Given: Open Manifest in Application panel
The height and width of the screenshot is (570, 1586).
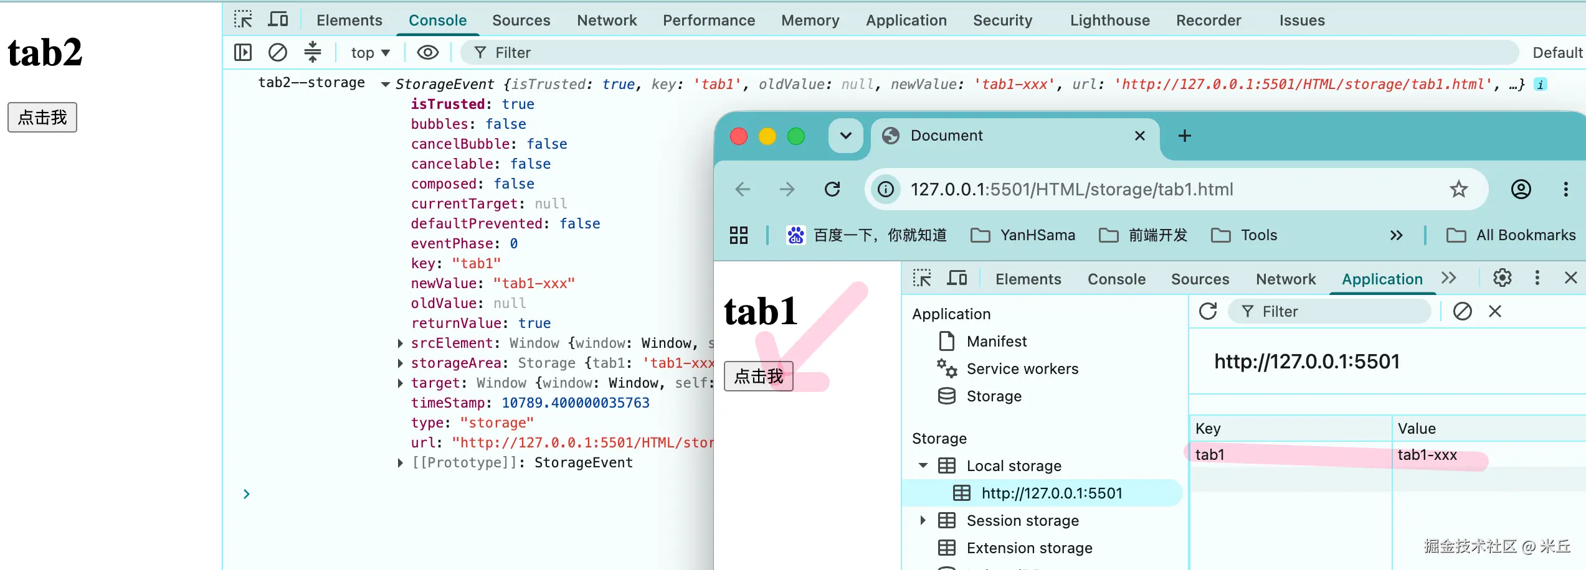Looking at the screenshot, I should point(997,342).
